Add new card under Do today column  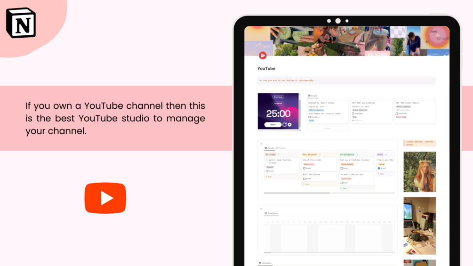tap(269, 177)
